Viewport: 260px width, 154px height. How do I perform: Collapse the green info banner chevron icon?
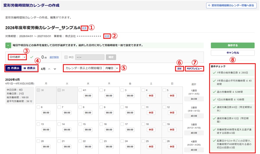click(8, 45)
